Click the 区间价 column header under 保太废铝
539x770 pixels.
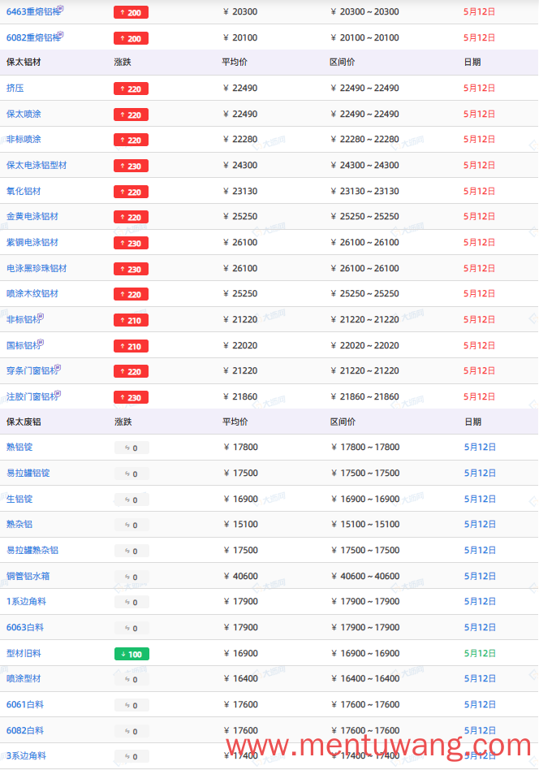click(x=343, y=422)
